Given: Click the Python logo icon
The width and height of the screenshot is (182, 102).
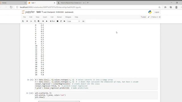Looking at the screenshot, I should coord(150,12).
